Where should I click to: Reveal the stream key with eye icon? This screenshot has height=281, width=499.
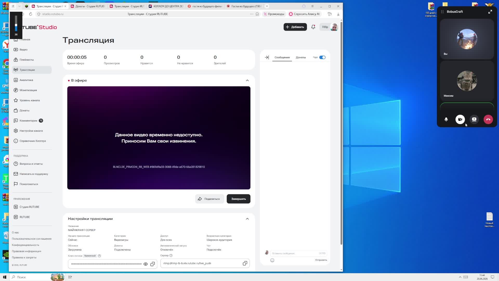click(x=146, y=264)
